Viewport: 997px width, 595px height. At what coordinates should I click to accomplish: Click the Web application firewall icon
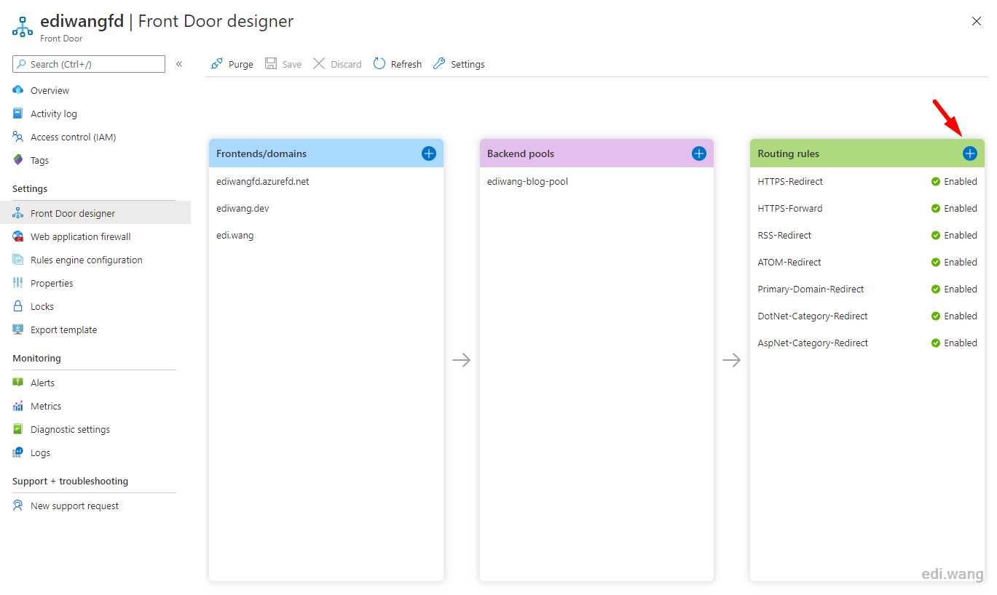point(18,236)
